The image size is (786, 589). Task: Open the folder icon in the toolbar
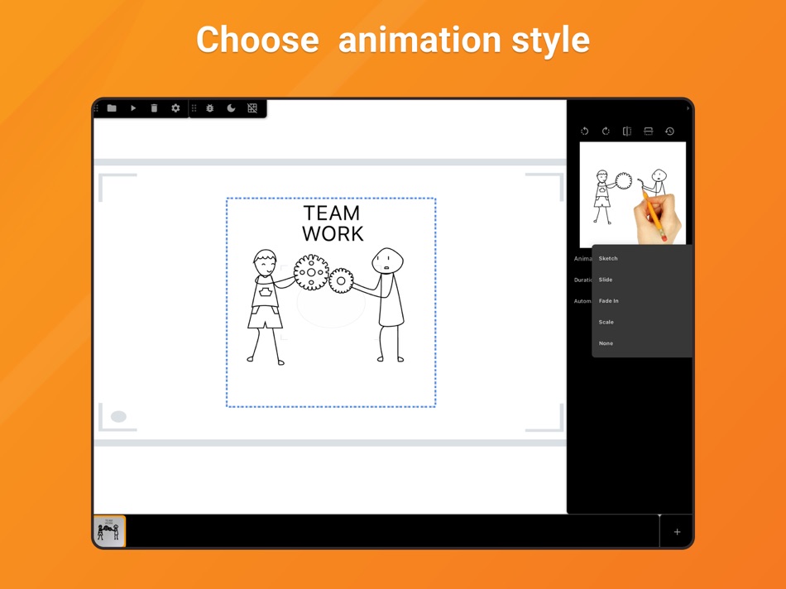(112, 108)
